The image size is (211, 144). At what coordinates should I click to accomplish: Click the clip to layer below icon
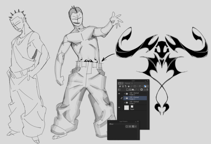120,86
